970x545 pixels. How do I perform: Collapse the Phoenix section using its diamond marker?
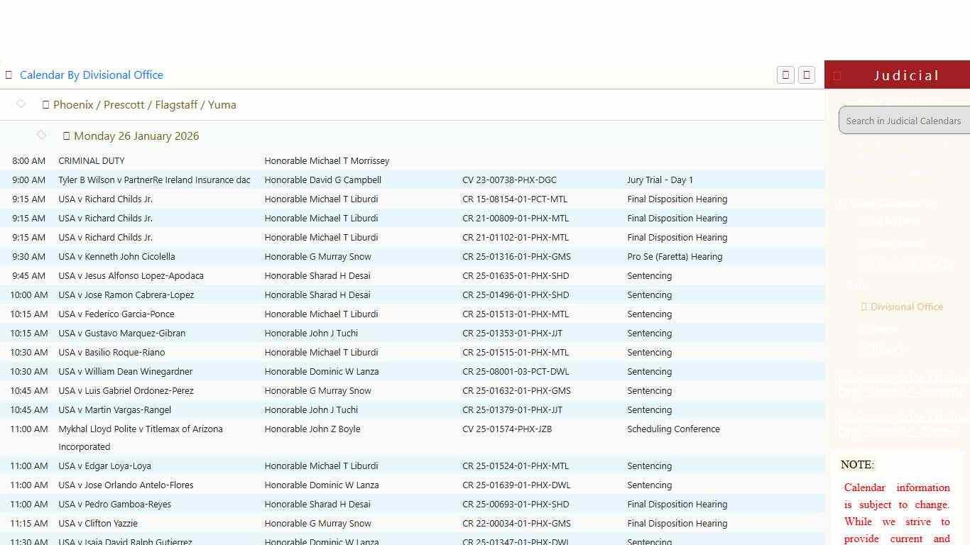(x=21, y=104)
